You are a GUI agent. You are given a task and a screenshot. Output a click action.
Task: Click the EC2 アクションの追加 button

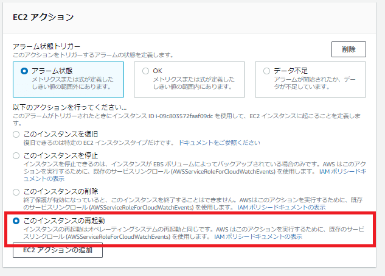(x=58, y=250)
